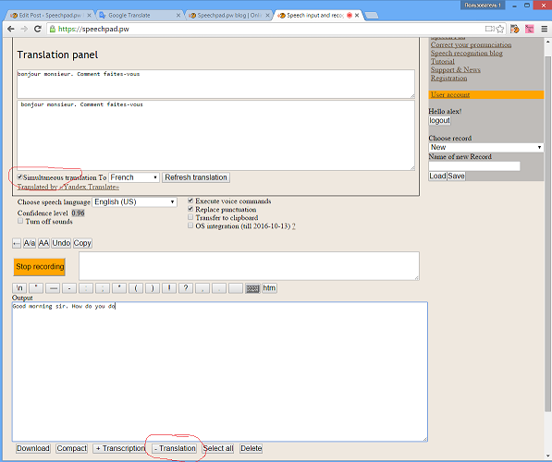Enable Transfer to clipboard
The height and width of the screenshot is (462, 552).
[x=190, y=217]
